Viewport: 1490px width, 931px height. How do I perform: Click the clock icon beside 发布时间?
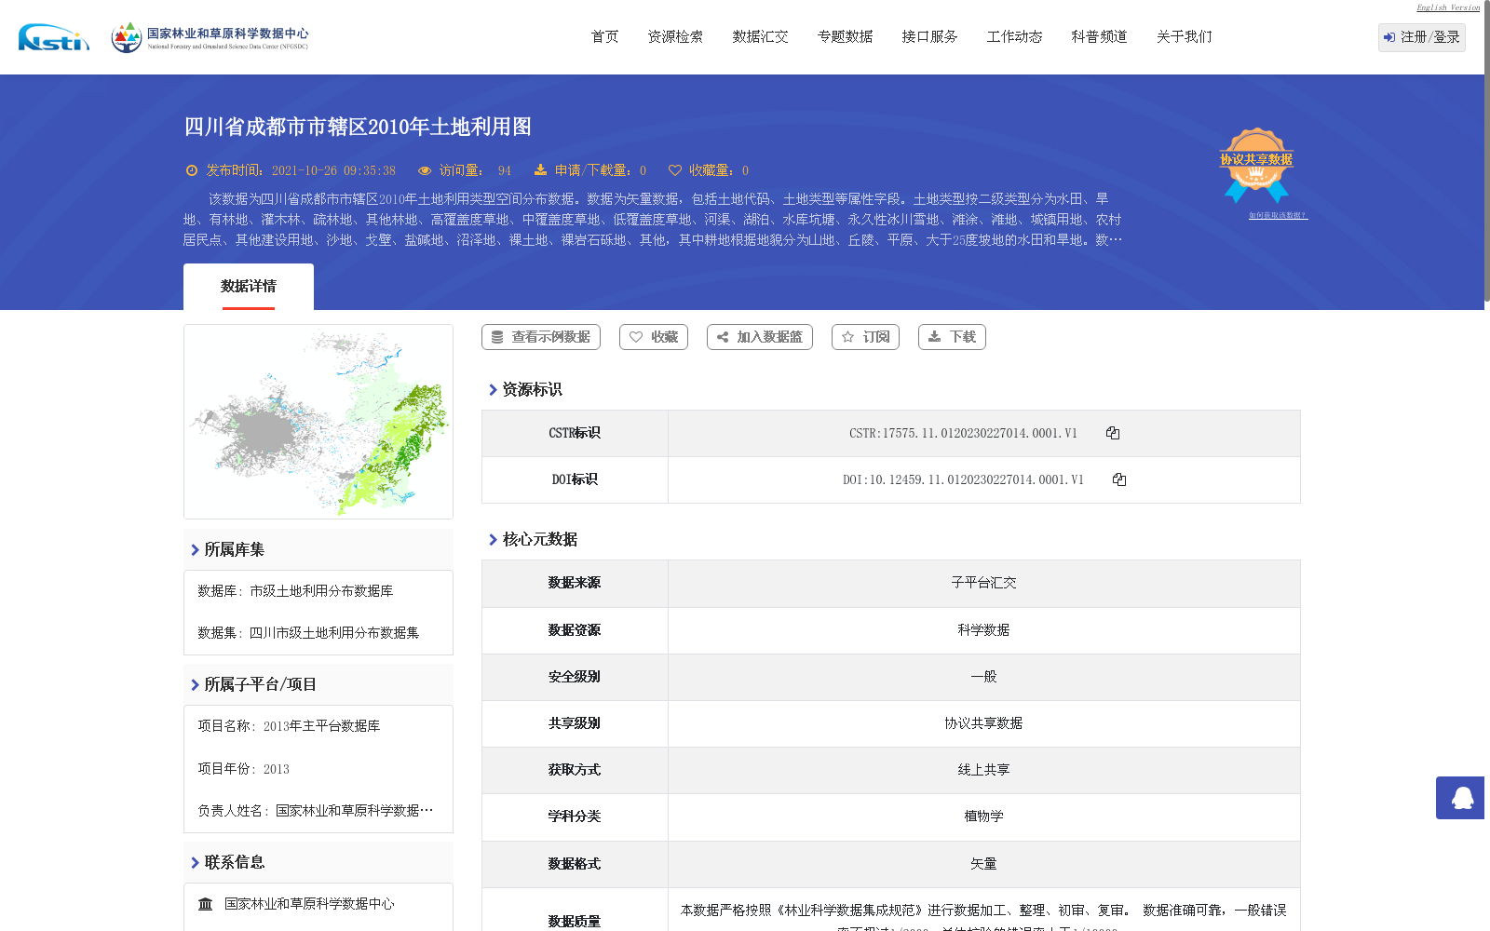(x=192, y=170)
